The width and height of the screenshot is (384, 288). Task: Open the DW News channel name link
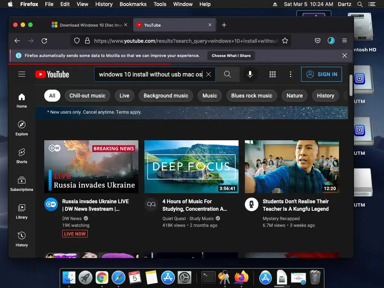(72, 219)
